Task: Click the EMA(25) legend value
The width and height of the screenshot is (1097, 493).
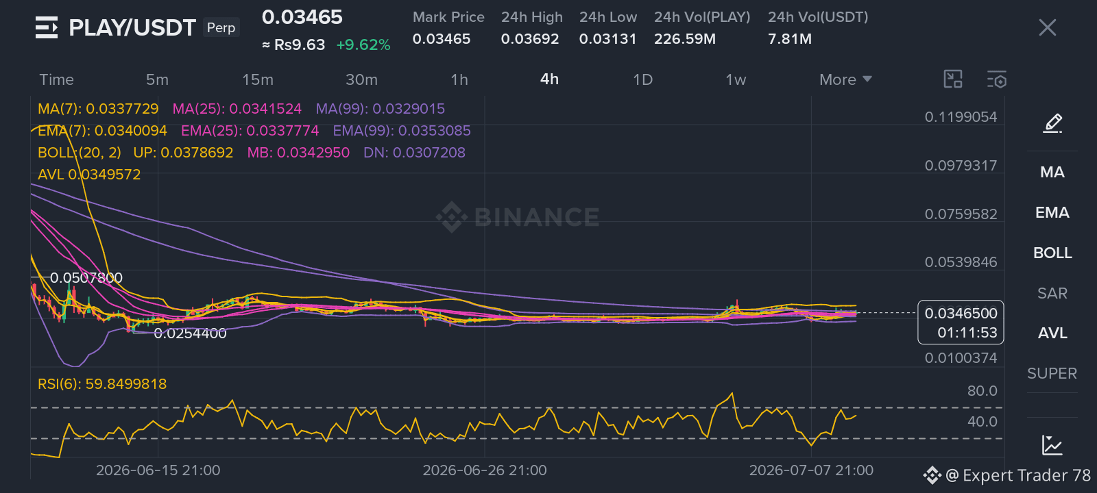Action: (250, 131)
